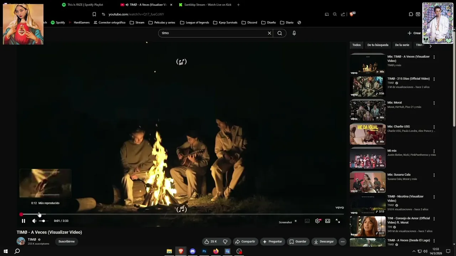The image size is (456, 256).
Task: Click the Preguntar button
Action: (272, 241)
